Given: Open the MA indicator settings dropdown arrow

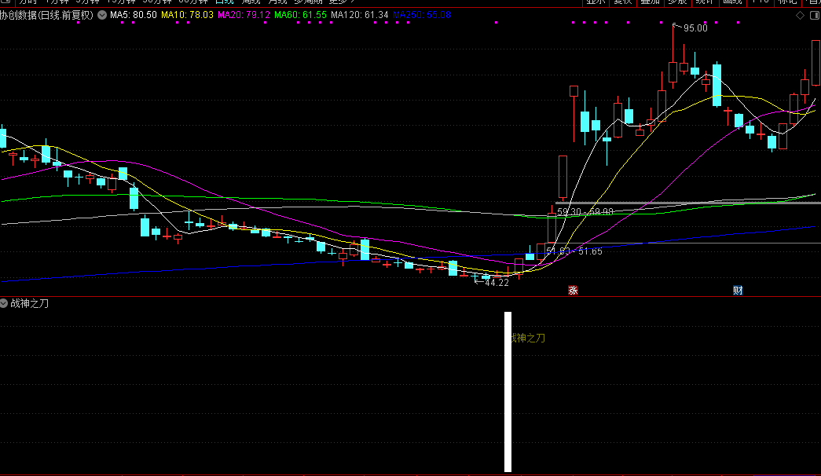Looking at the screenshot, I should click(x=102, y=15).
